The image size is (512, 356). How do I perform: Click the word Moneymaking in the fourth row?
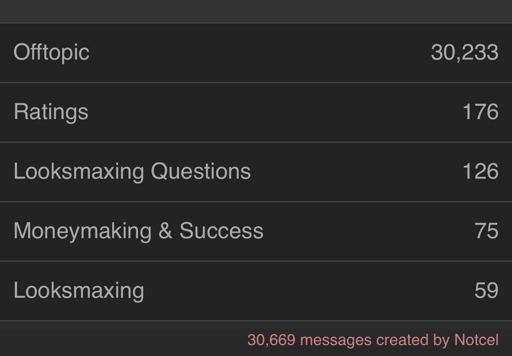pyautogui.click(x=82, y=231)
